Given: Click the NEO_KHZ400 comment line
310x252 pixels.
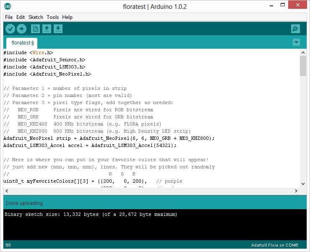Looking at the screenshot, I should 83,124.
